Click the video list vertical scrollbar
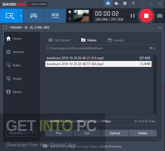Viewport: 165px width, 151px height. [155, 84]
